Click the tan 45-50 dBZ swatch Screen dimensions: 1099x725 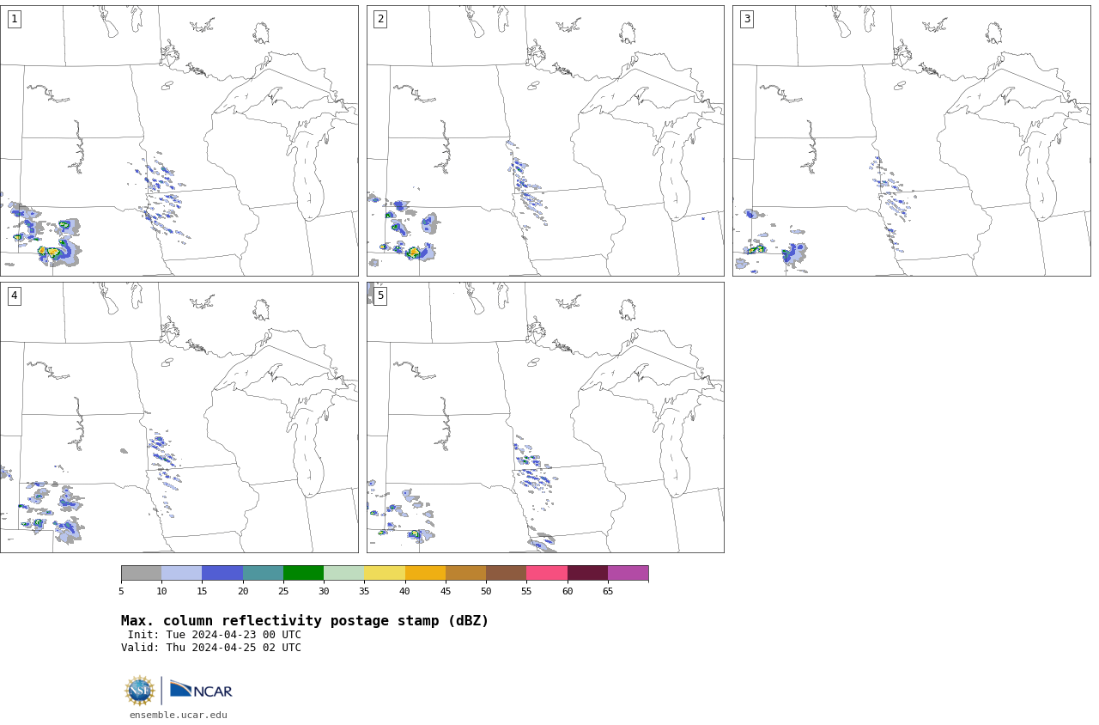point(465,573)
